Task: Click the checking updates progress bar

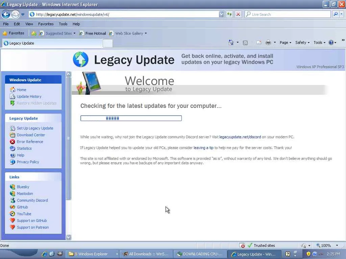Action: (x=131, y=118)
